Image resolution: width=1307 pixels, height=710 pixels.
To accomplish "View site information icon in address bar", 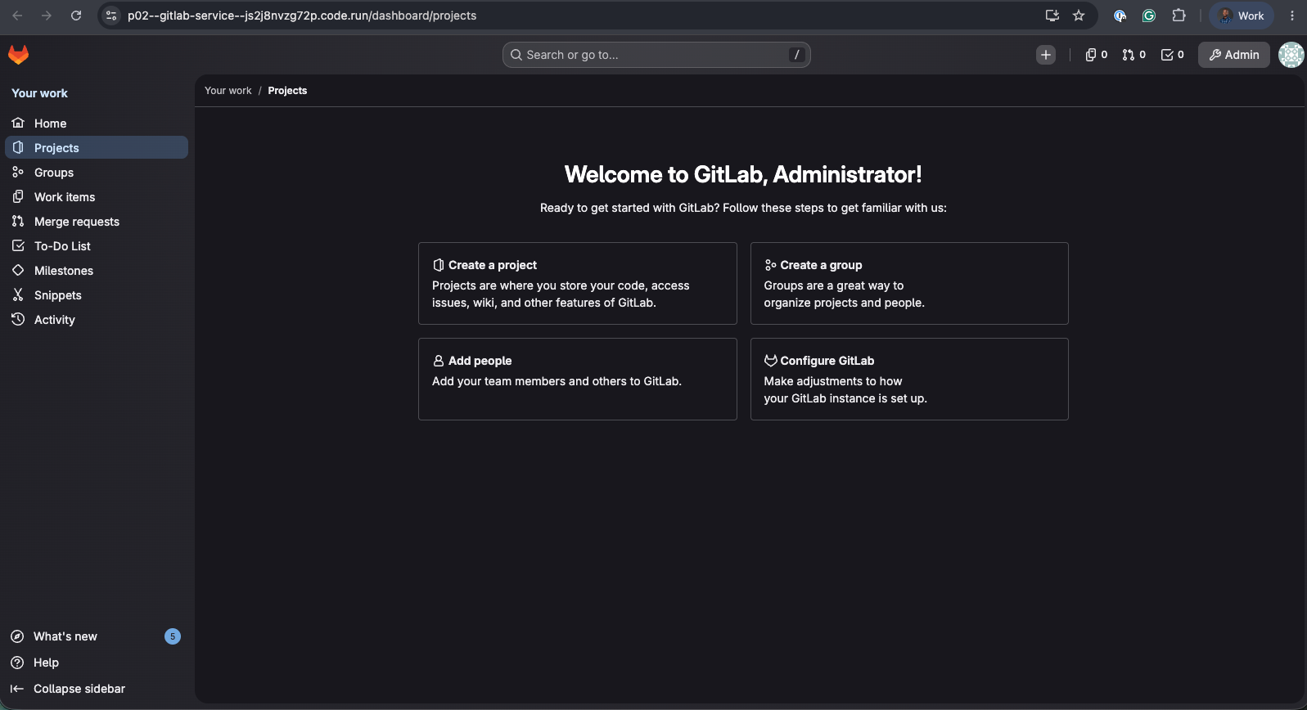I will click(112, 16).
